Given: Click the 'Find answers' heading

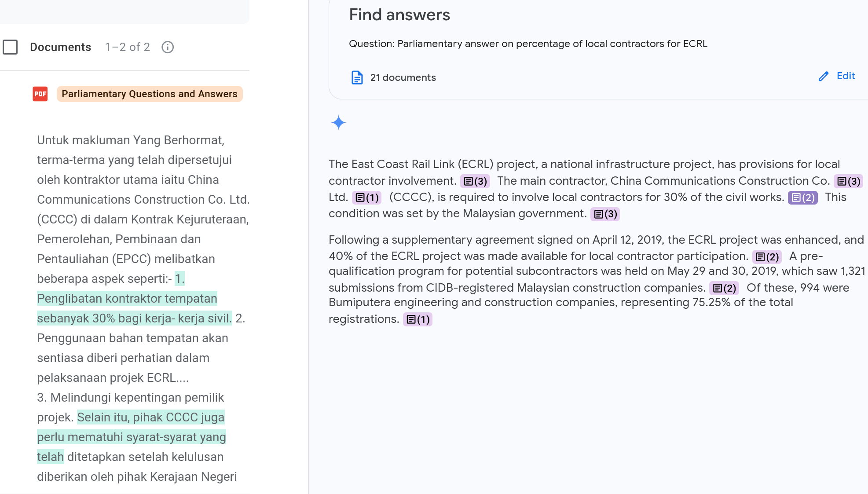Looking at the screenshot, I should click(x=399, y=15).
